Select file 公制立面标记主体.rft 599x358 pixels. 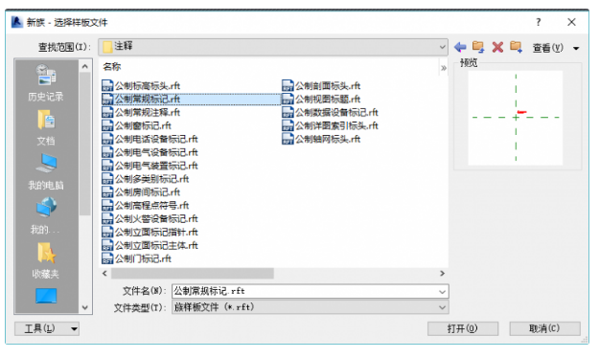(x=156, y=245)
